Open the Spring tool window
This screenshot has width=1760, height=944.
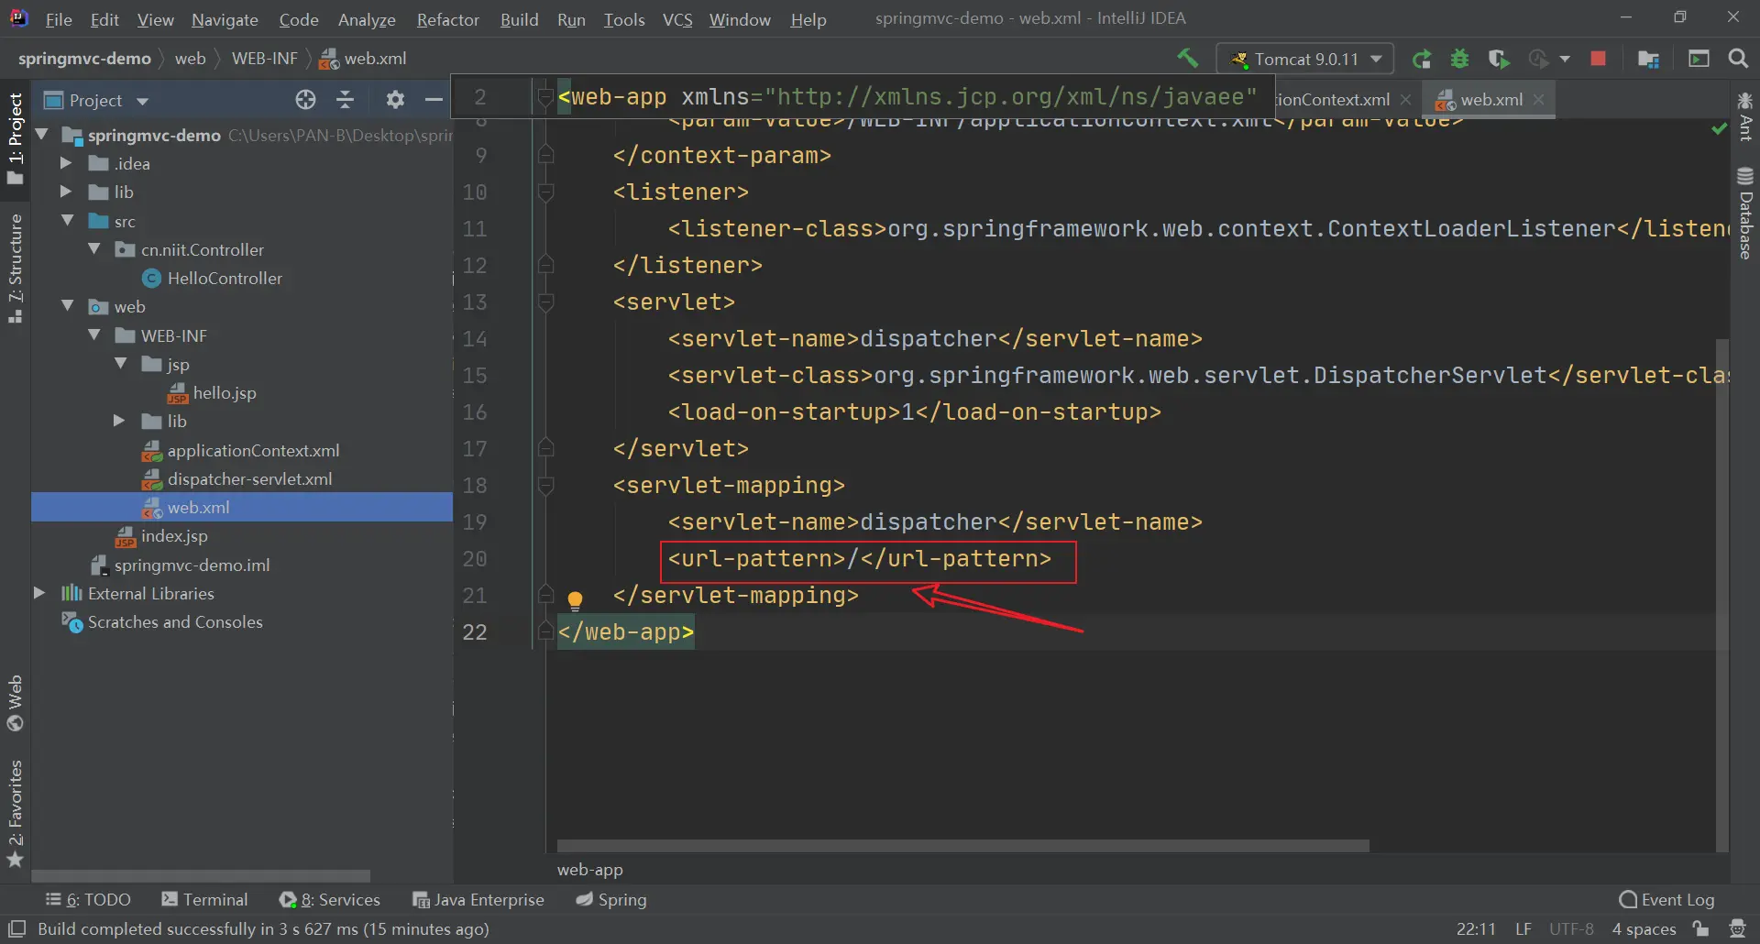tap(611, 900)
